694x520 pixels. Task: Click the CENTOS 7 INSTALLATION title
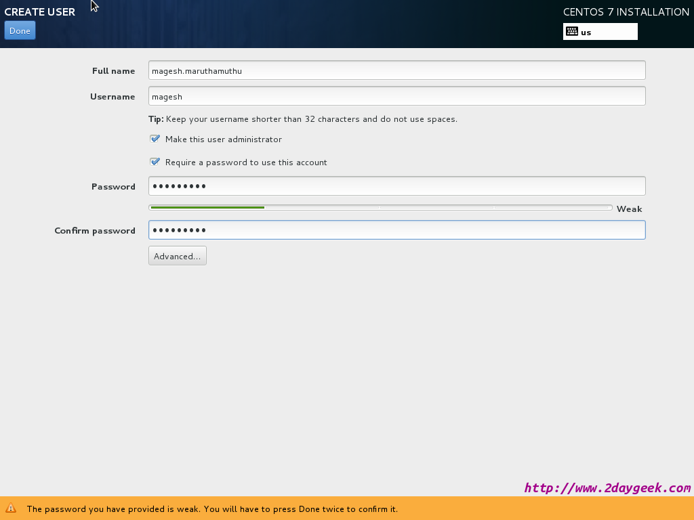[x=626, y=12]
